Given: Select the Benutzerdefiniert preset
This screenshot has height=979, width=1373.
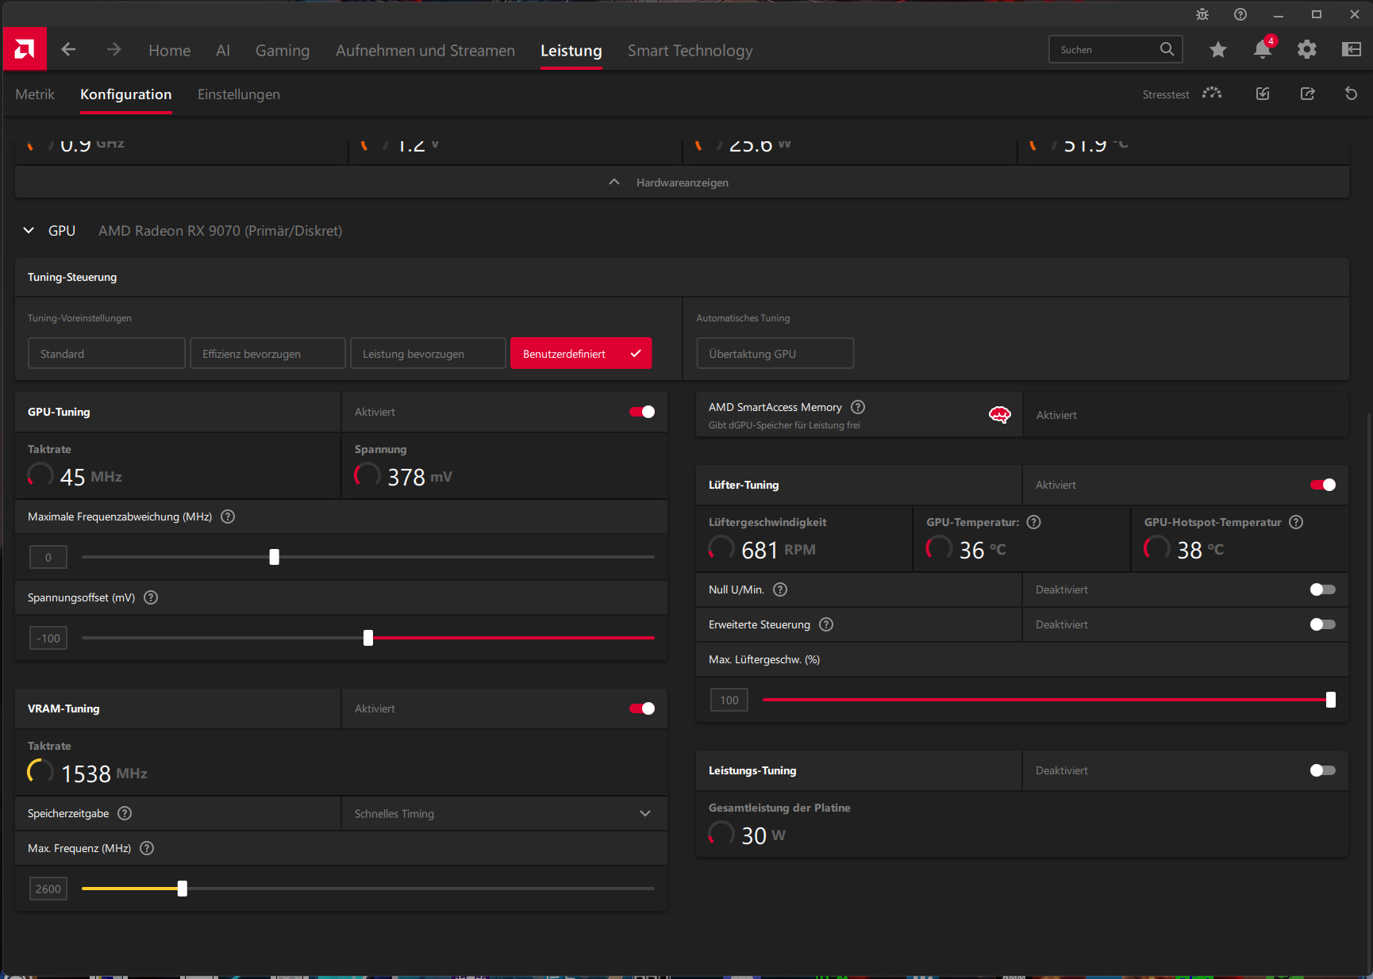Looking at the screenshot, I should pyautogui.click(x=581, y=353).
